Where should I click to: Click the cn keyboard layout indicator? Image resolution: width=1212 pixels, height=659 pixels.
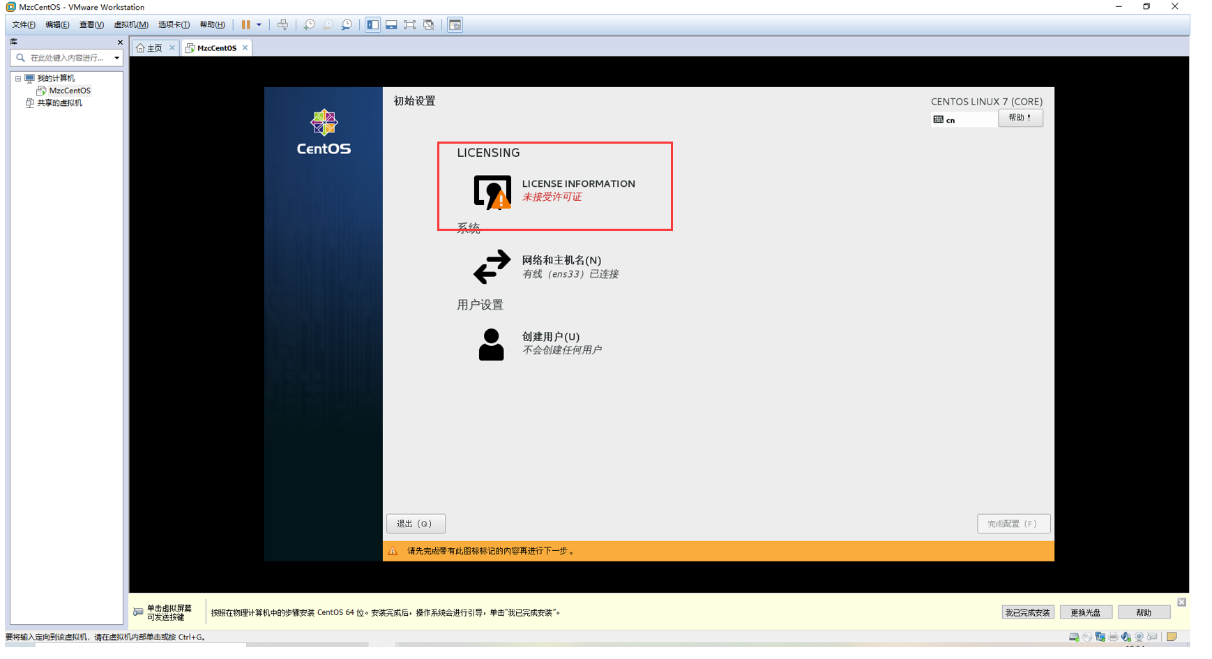[963, 120]
